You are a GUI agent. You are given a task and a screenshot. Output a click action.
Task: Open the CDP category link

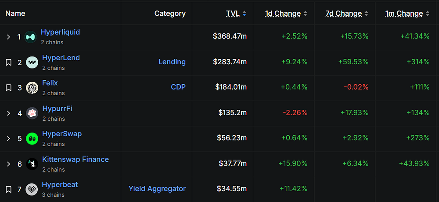(178, 87)
